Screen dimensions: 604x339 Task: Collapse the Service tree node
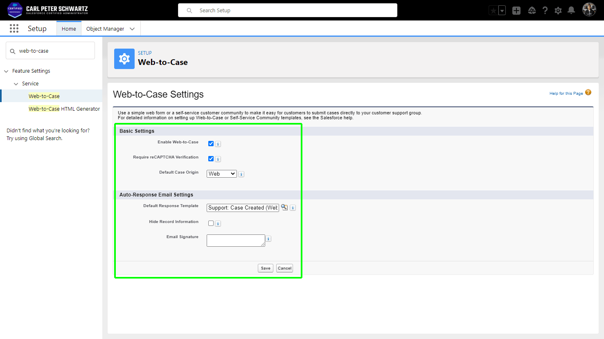[16, 84]
